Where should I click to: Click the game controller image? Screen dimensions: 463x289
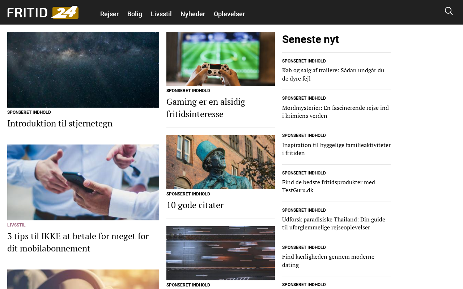coord(221,59)
